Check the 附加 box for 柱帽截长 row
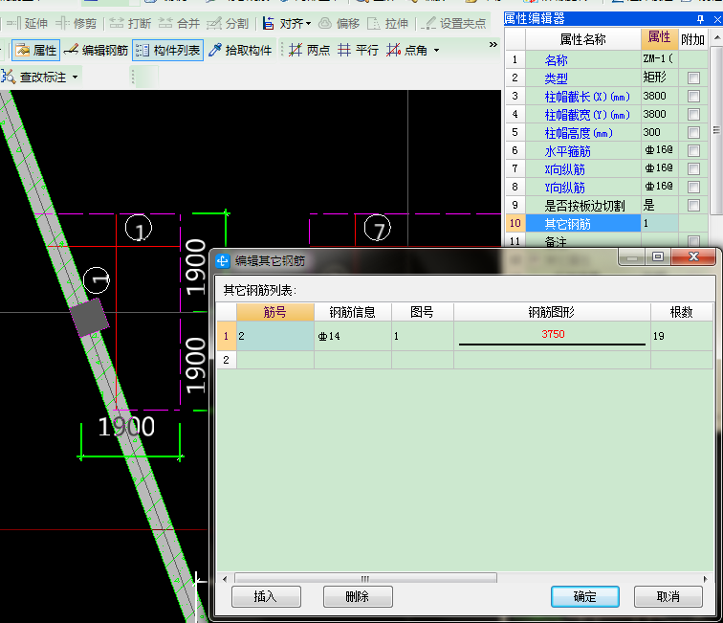Viewport: 723px width, 623px height. [x=693, y=96]
